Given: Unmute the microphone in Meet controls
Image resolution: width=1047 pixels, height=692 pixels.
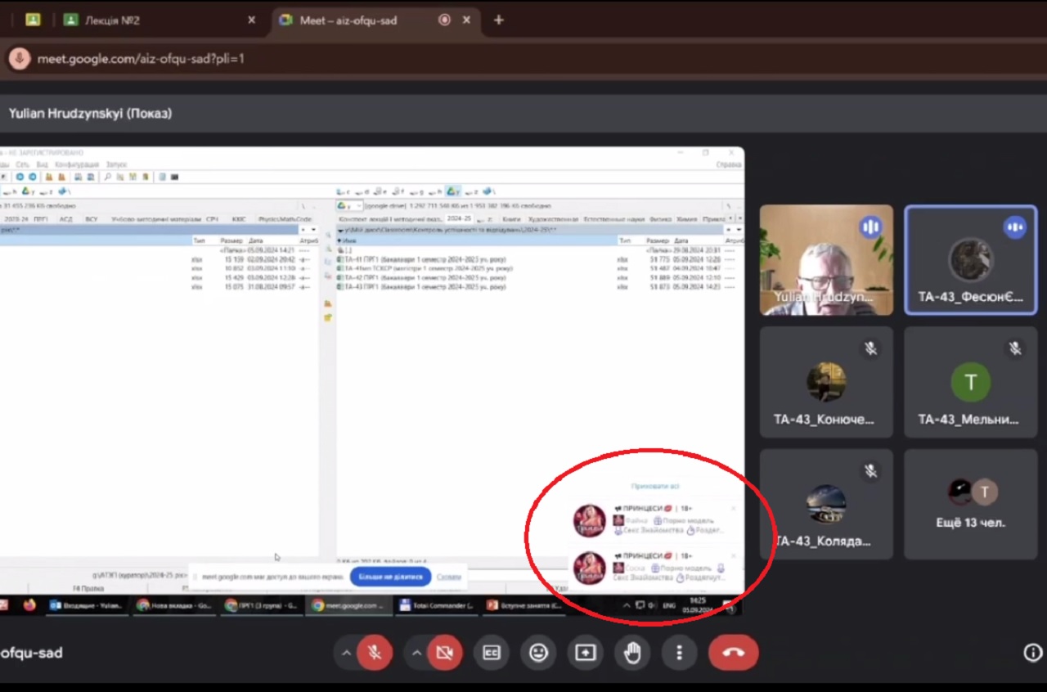Looking at the screenshot, I should (x=375, y=653).
